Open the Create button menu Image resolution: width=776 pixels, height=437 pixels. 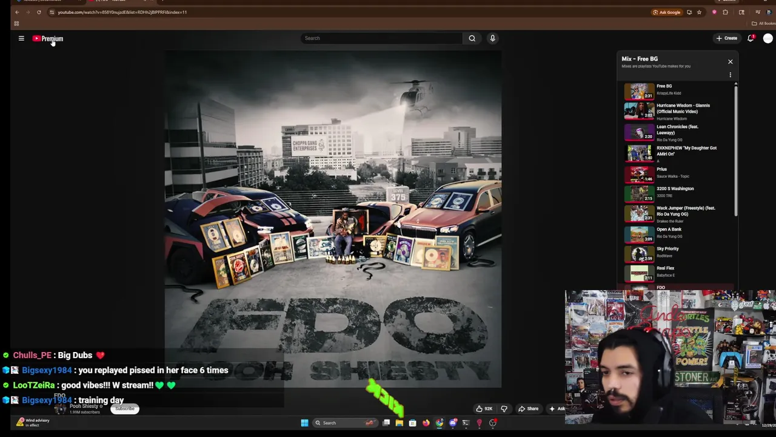(726, 38)
